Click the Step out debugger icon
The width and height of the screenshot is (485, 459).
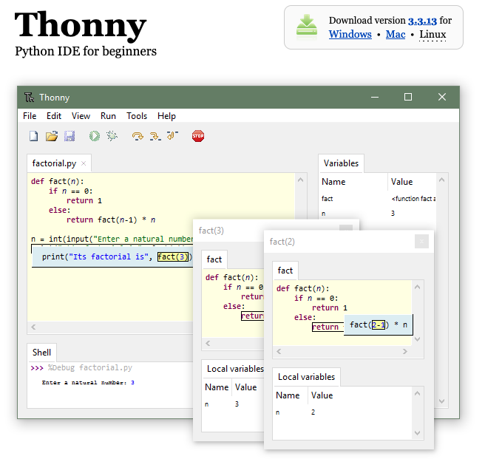172,135
